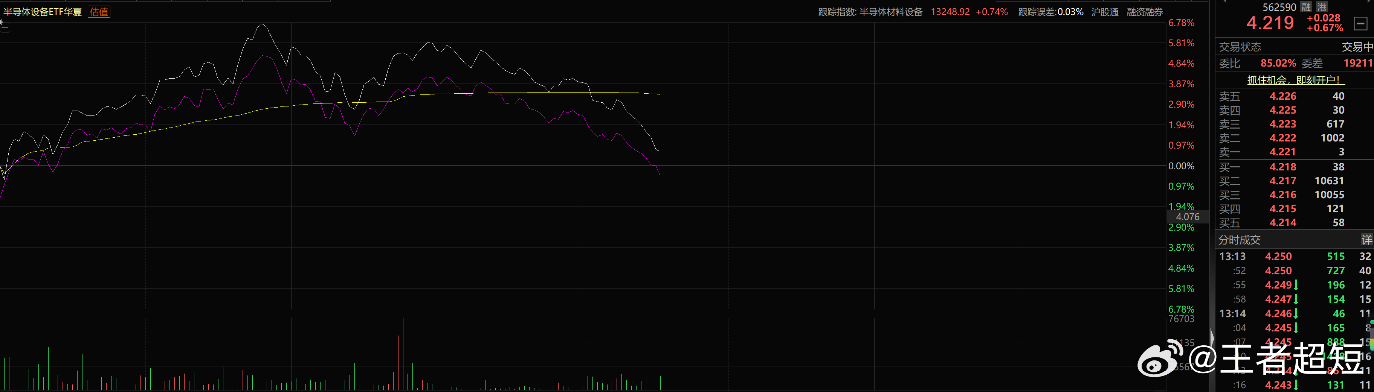Open 详 trade details button
The height and width of the screenshot is (392, 1374).
(1366, 240)
